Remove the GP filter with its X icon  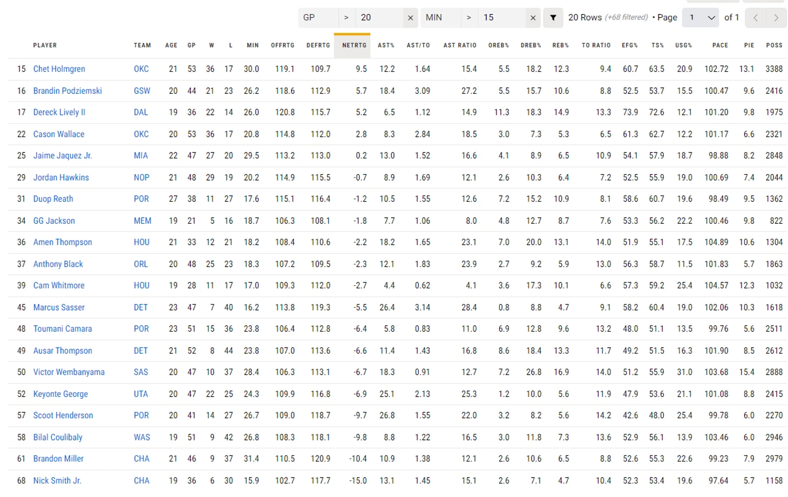pos(410,18)
